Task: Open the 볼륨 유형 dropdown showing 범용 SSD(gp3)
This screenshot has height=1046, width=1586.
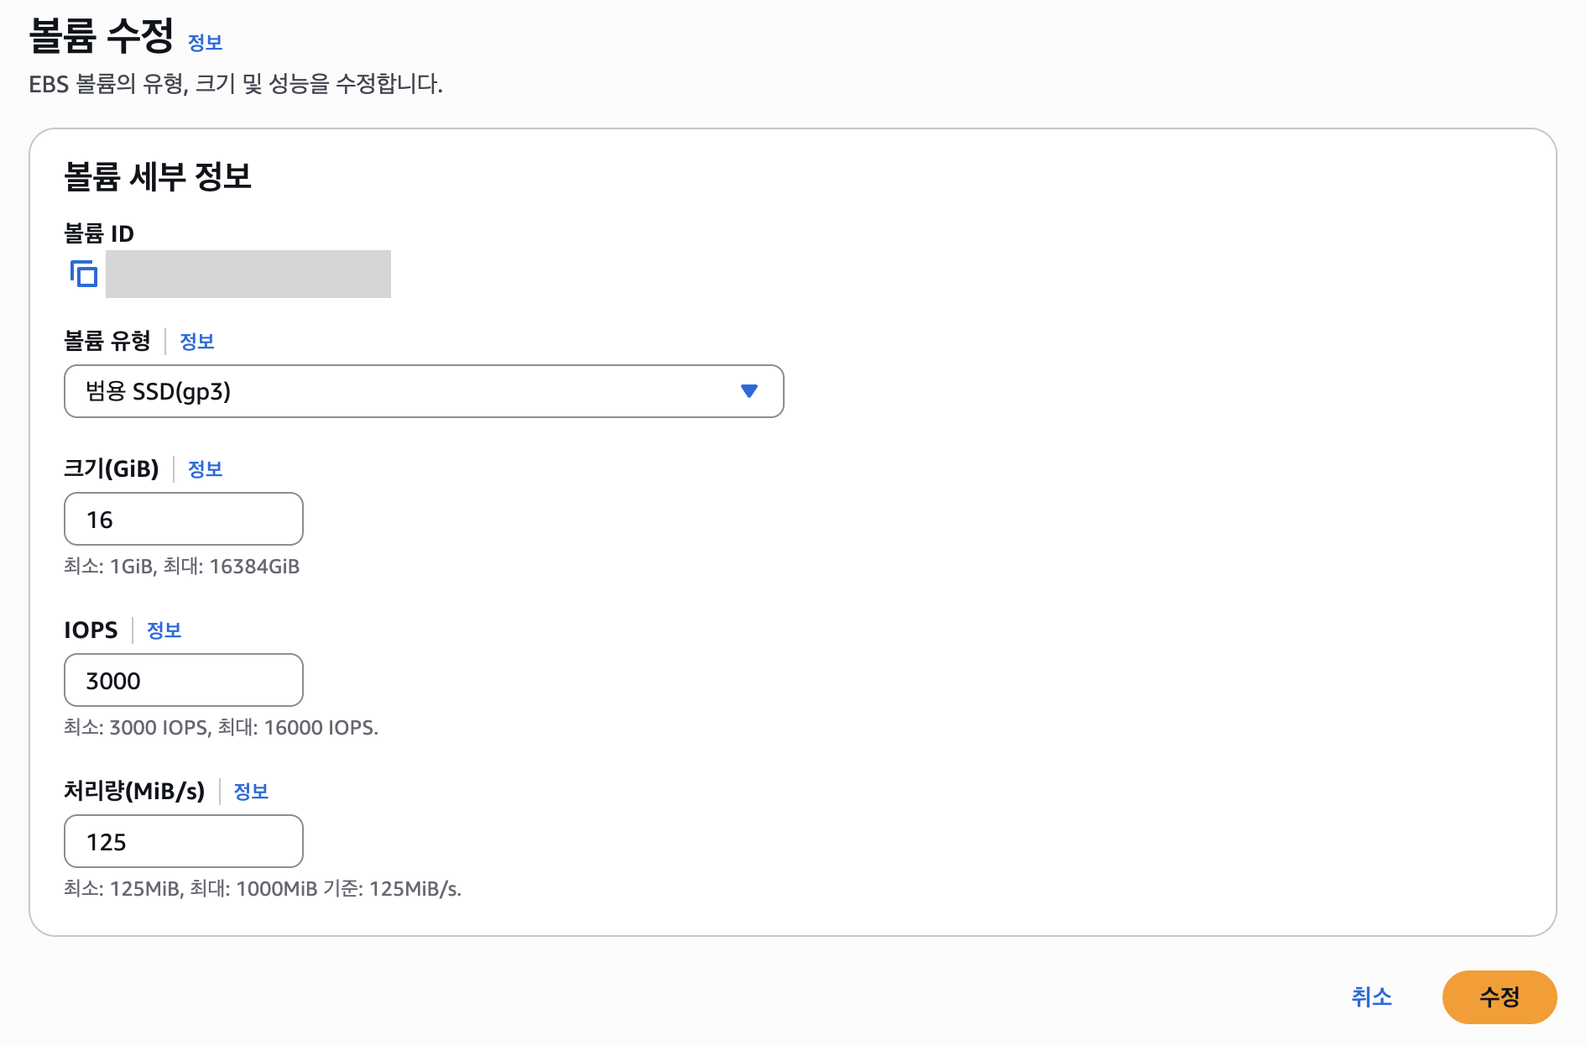Action: point(424,391)
